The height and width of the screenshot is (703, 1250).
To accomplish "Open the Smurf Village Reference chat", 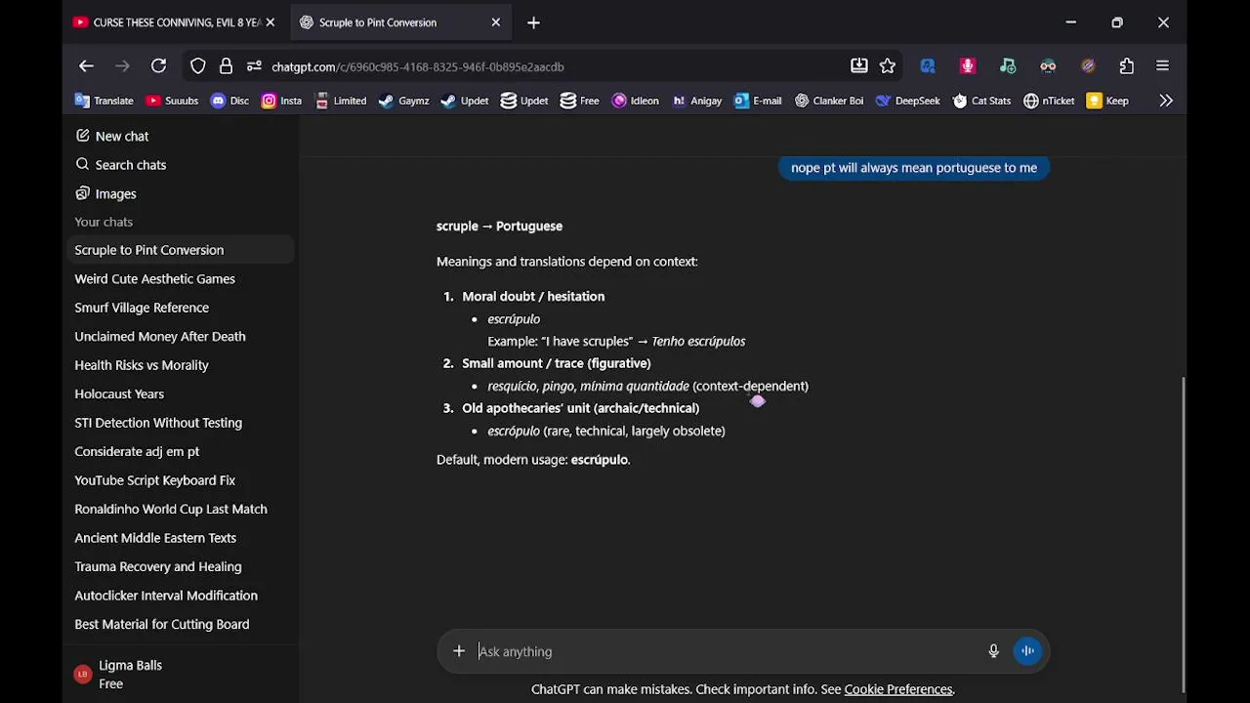I will click(181, 308).
